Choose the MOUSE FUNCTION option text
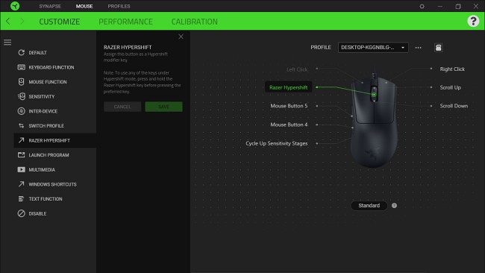The width and height of the screenshot is (485, 273). (x=48, y=81)
